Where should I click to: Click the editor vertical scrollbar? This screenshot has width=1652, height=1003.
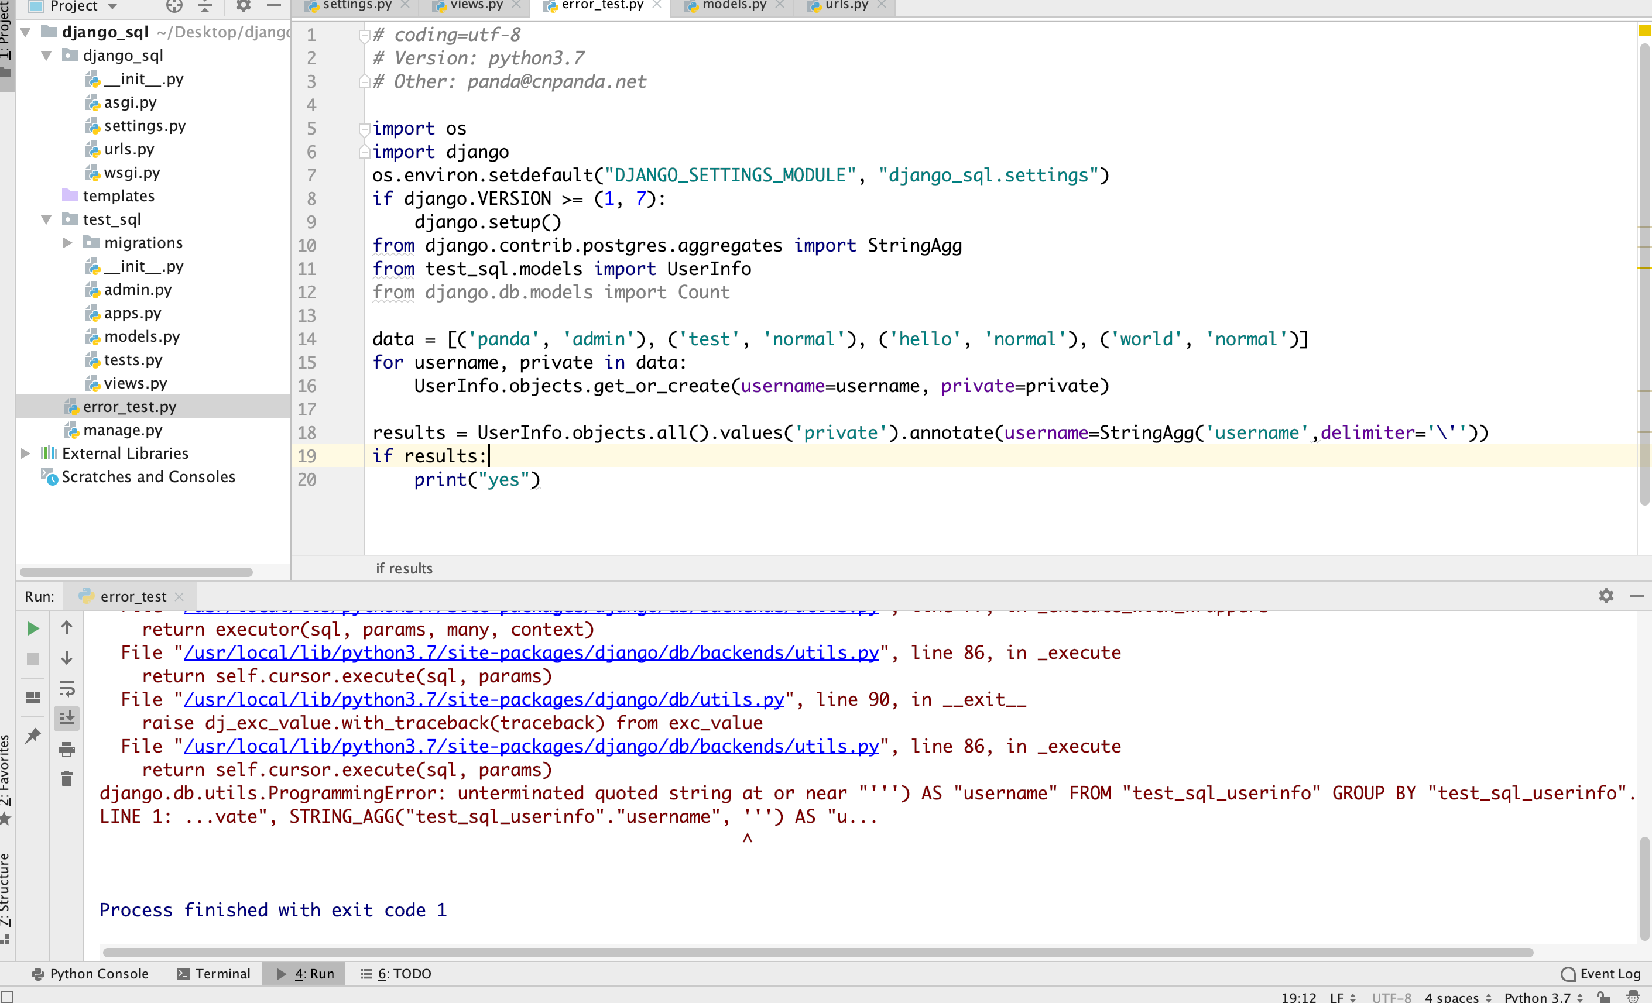pos(1644,273)
